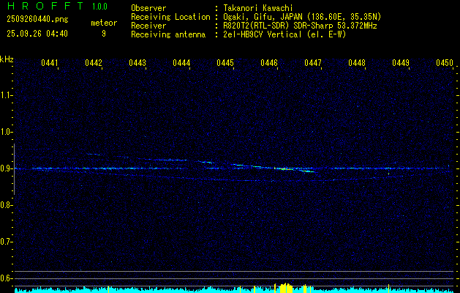Click the 0441 time marker
460x293 pixels.
50,64
